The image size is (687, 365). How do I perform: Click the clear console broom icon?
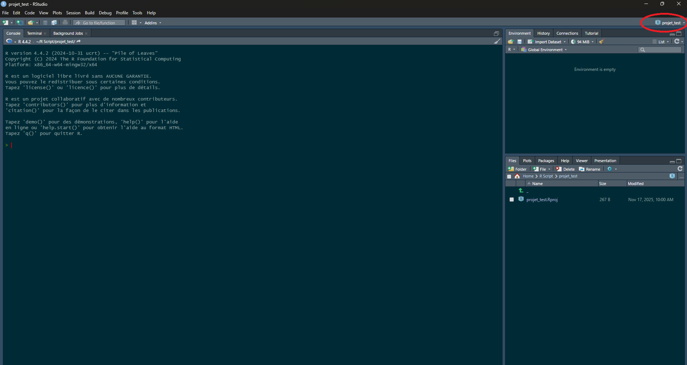pos(497,42)
